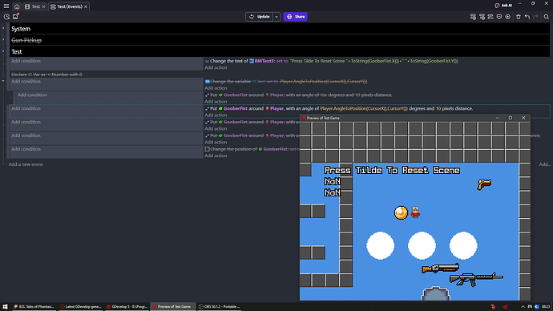Collapse the Test event group arrow
The width and height of the screenshot is (553, 311).
3,51
